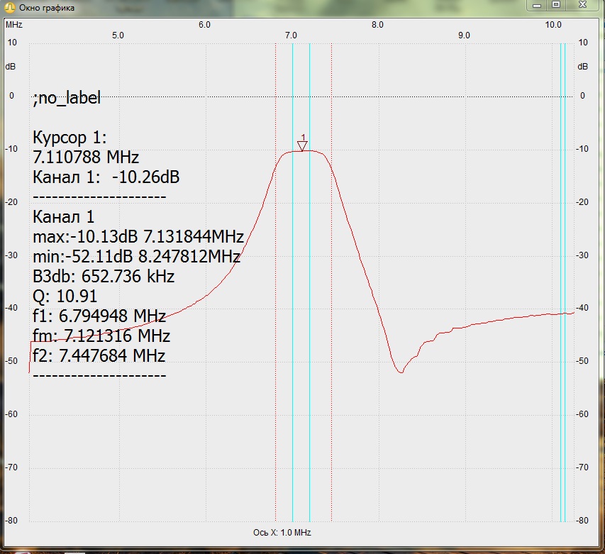
Task: Click the Q: 10.91 value
Action: click(x=65, y=297)
